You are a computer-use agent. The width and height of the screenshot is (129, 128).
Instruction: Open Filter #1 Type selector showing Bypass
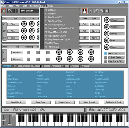(17, 53)
